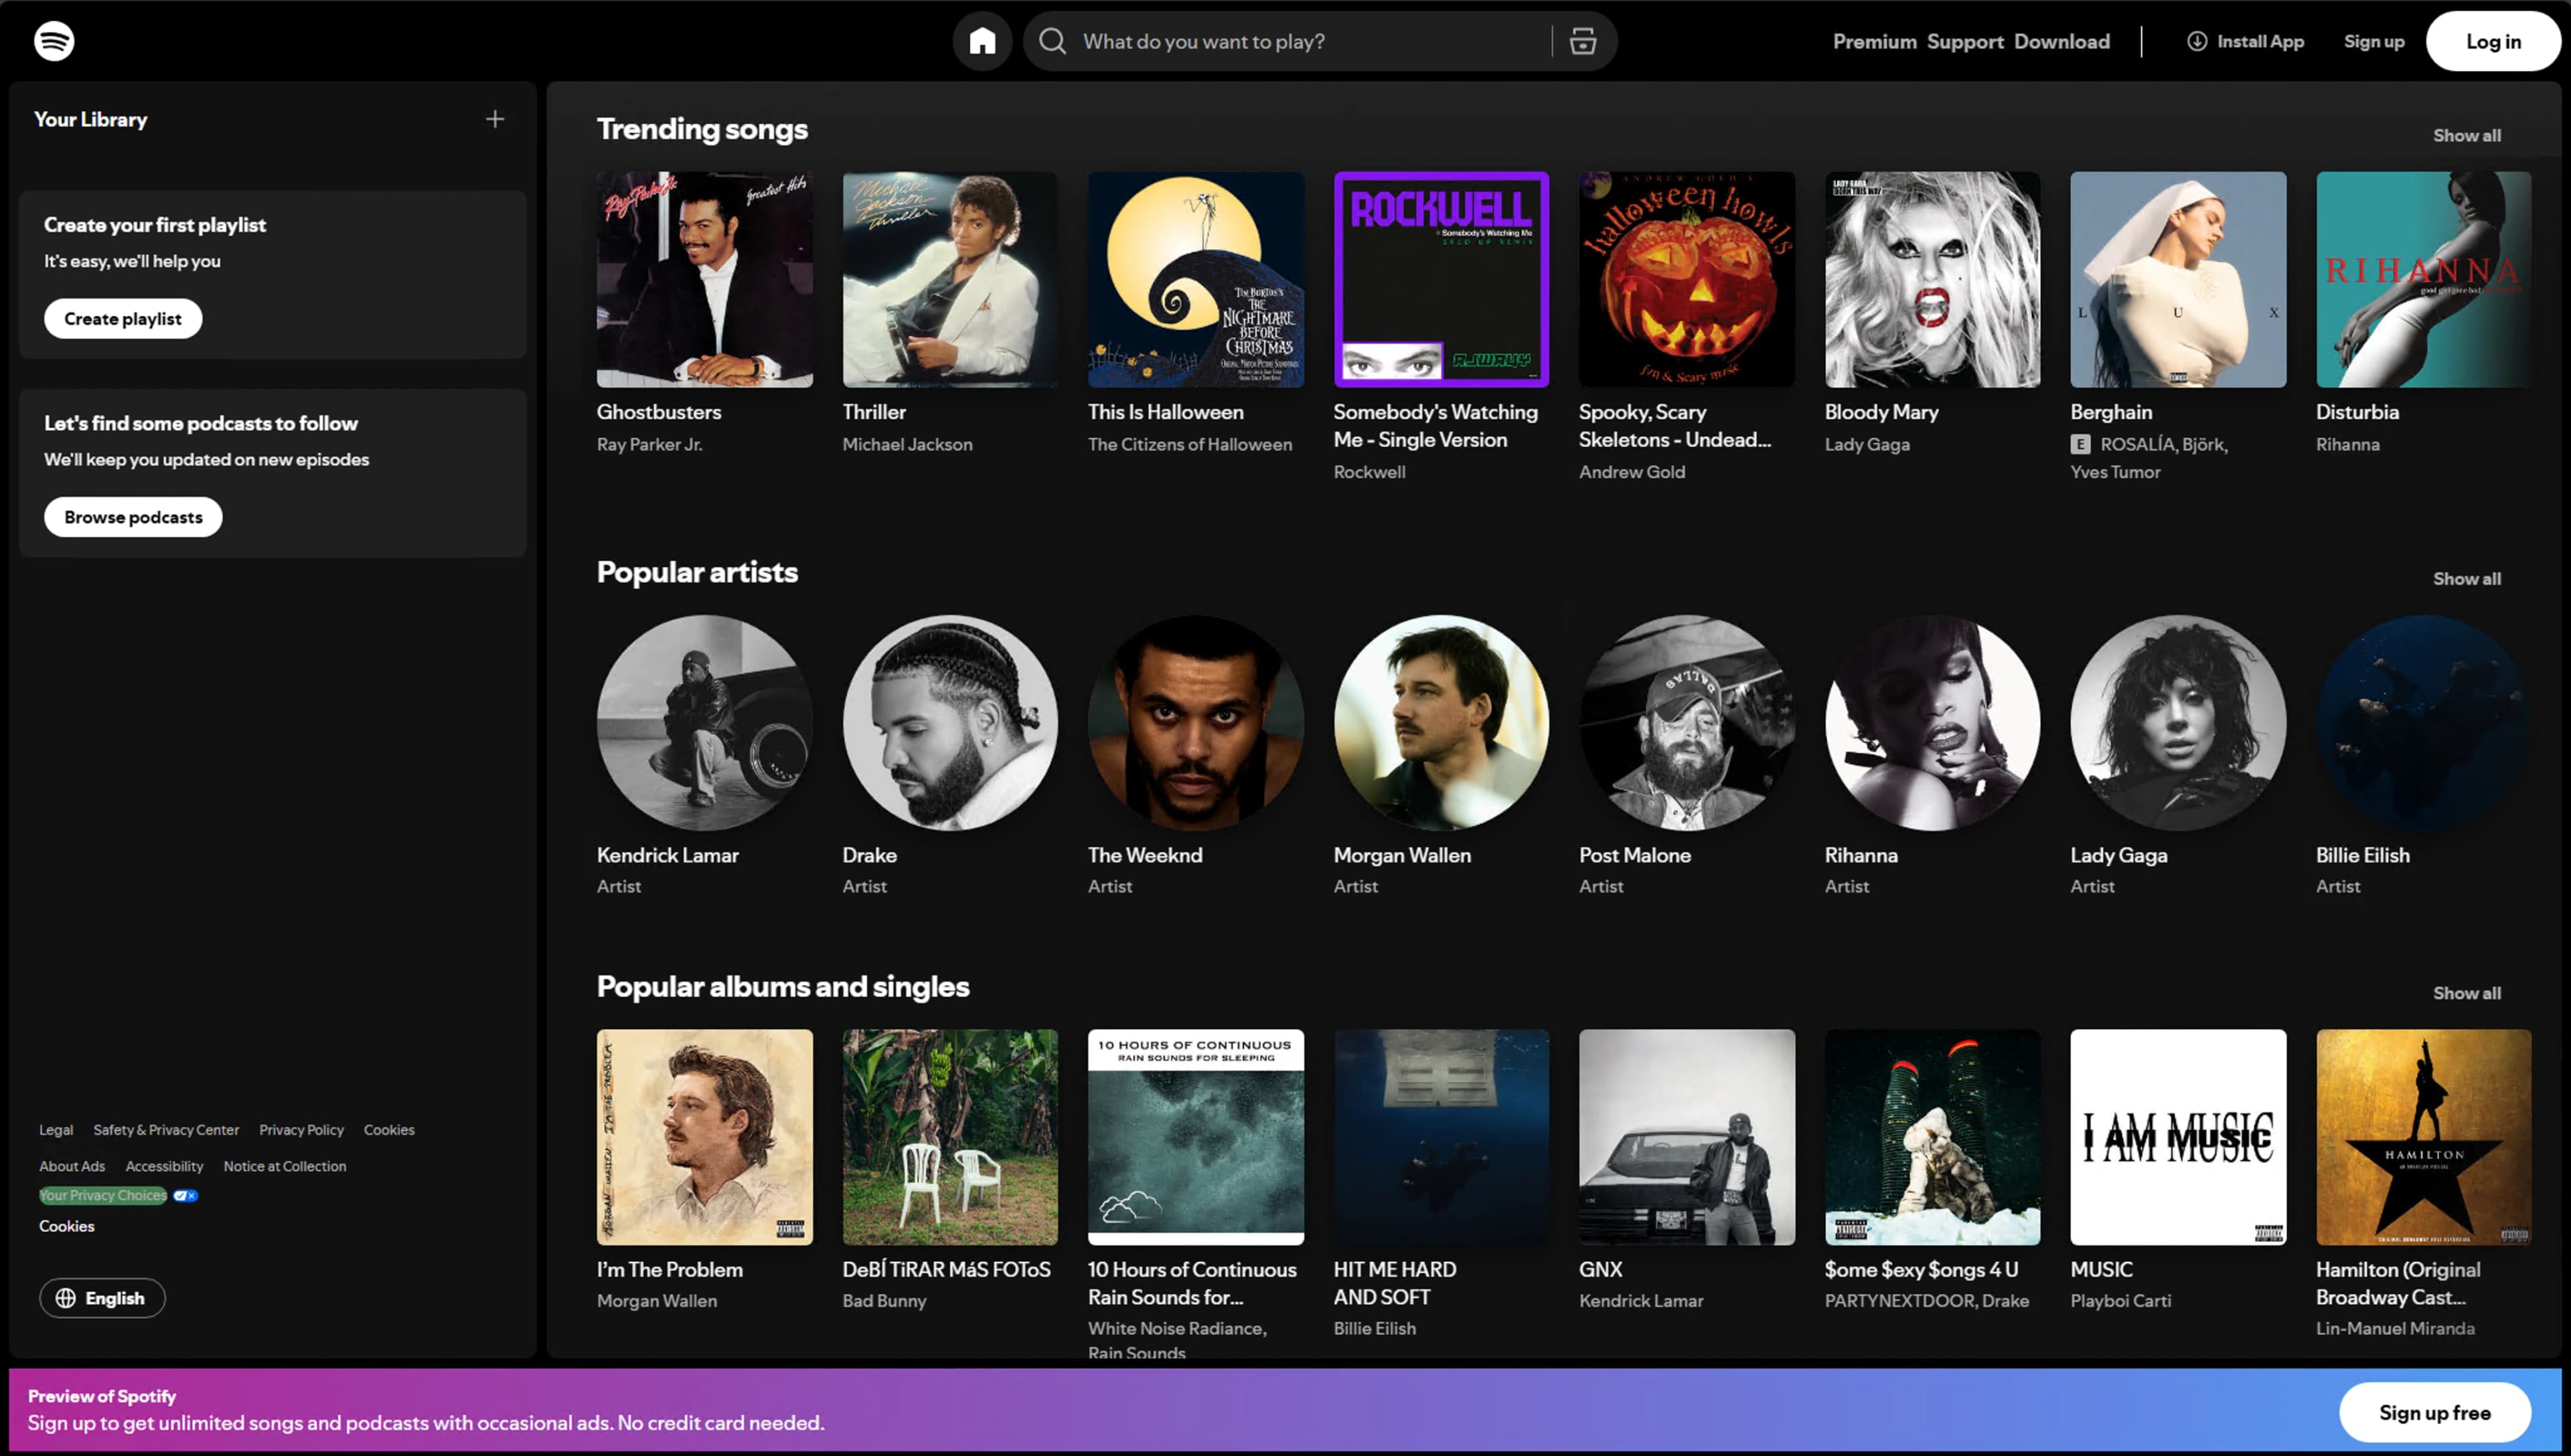Click Sign up free in the bottom banner
Image resolution: width=2571 pixels, height=1456 pixels.
[x=2435, y=1412]
